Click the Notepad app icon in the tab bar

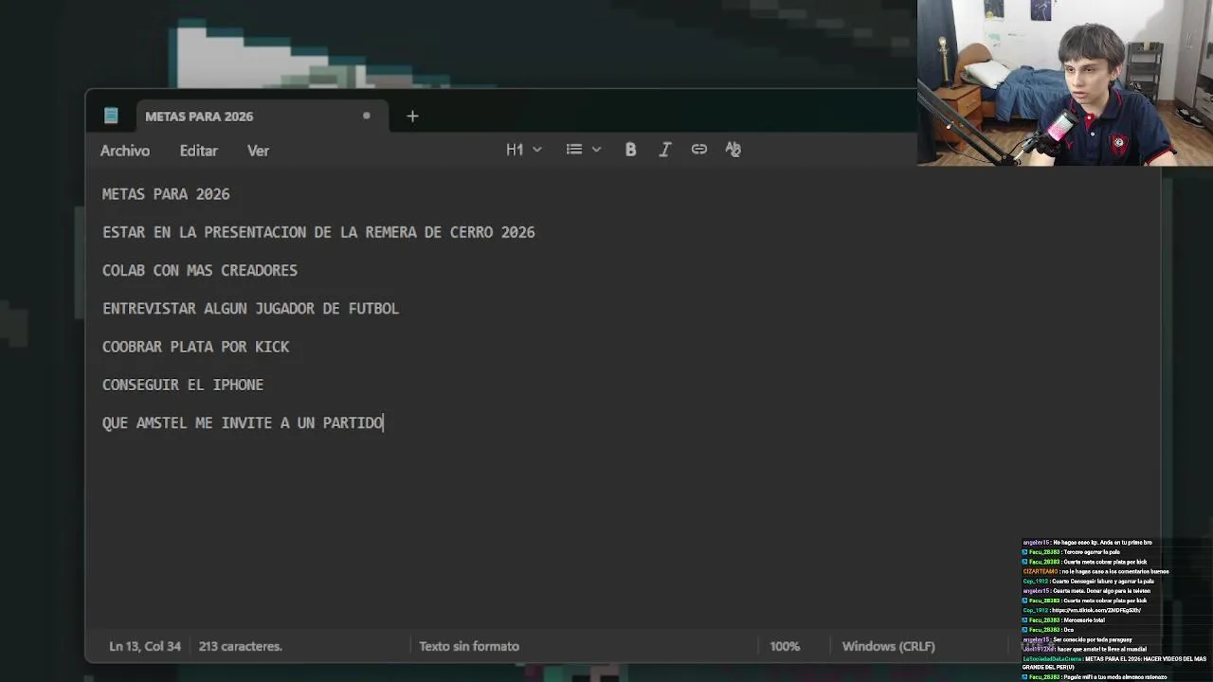[111, 116]
